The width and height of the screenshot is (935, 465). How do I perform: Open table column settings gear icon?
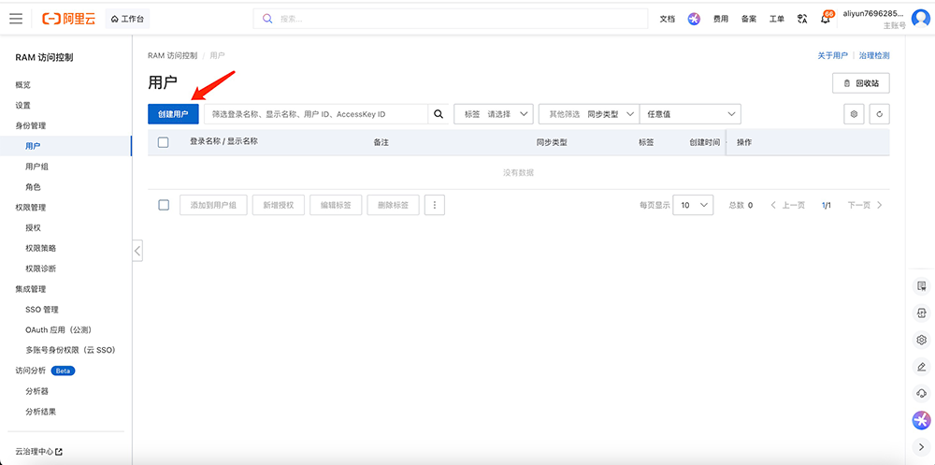coord(853,114)
